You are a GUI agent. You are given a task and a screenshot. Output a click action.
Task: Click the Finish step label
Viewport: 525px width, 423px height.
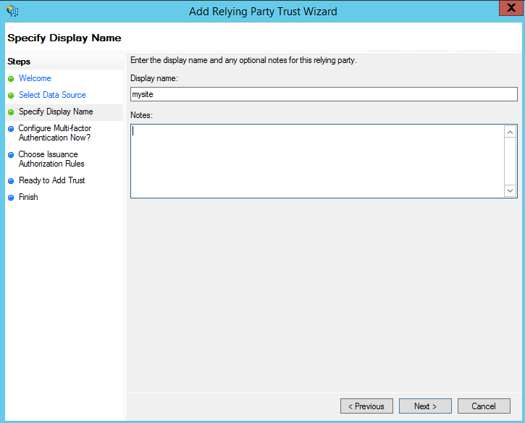click(28, 197)
